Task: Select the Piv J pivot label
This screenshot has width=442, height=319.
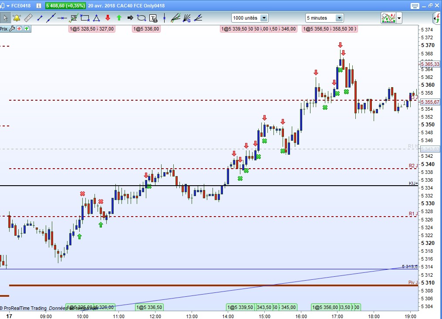Action: (x=413, y=282)
